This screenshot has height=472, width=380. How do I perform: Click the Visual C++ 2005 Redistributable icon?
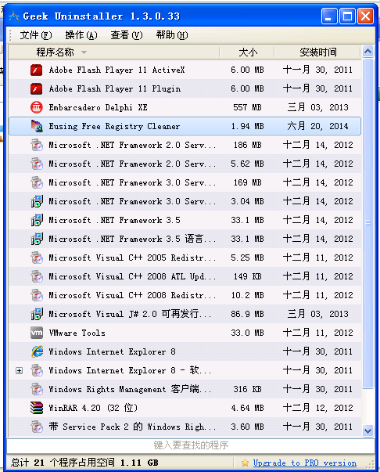pos(37,258)
